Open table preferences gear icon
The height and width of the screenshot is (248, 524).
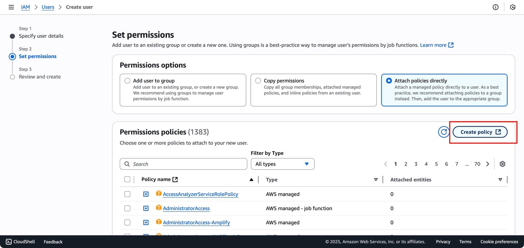(x=502, y=164)
